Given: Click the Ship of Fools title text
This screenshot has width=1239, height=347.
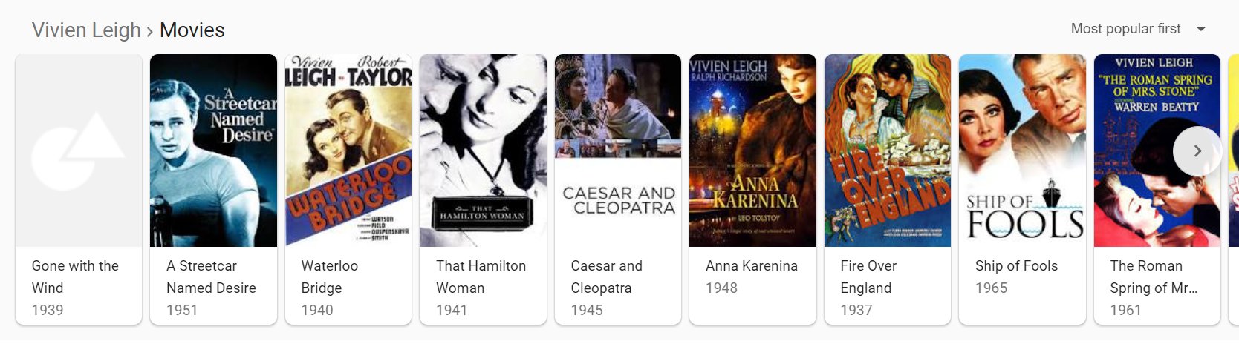Looking at the screenshot, I should click(1016, 265).
